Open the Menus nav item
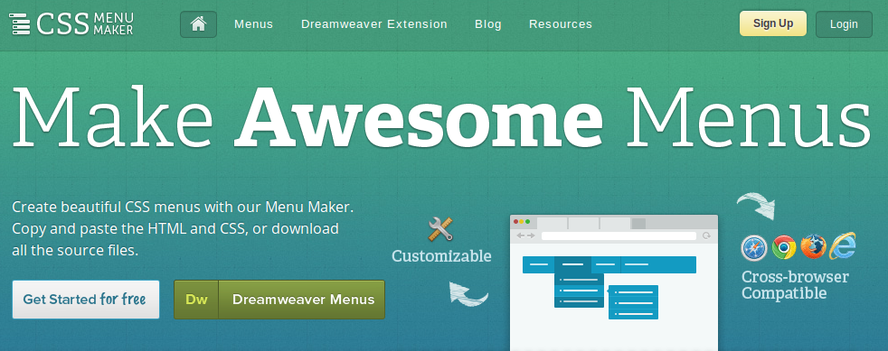 tap(254, 24)
